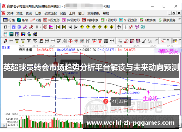This screenshot has height=132, width=182.
Task: Open the 文件 menu
Action: (x=10, y=13)
